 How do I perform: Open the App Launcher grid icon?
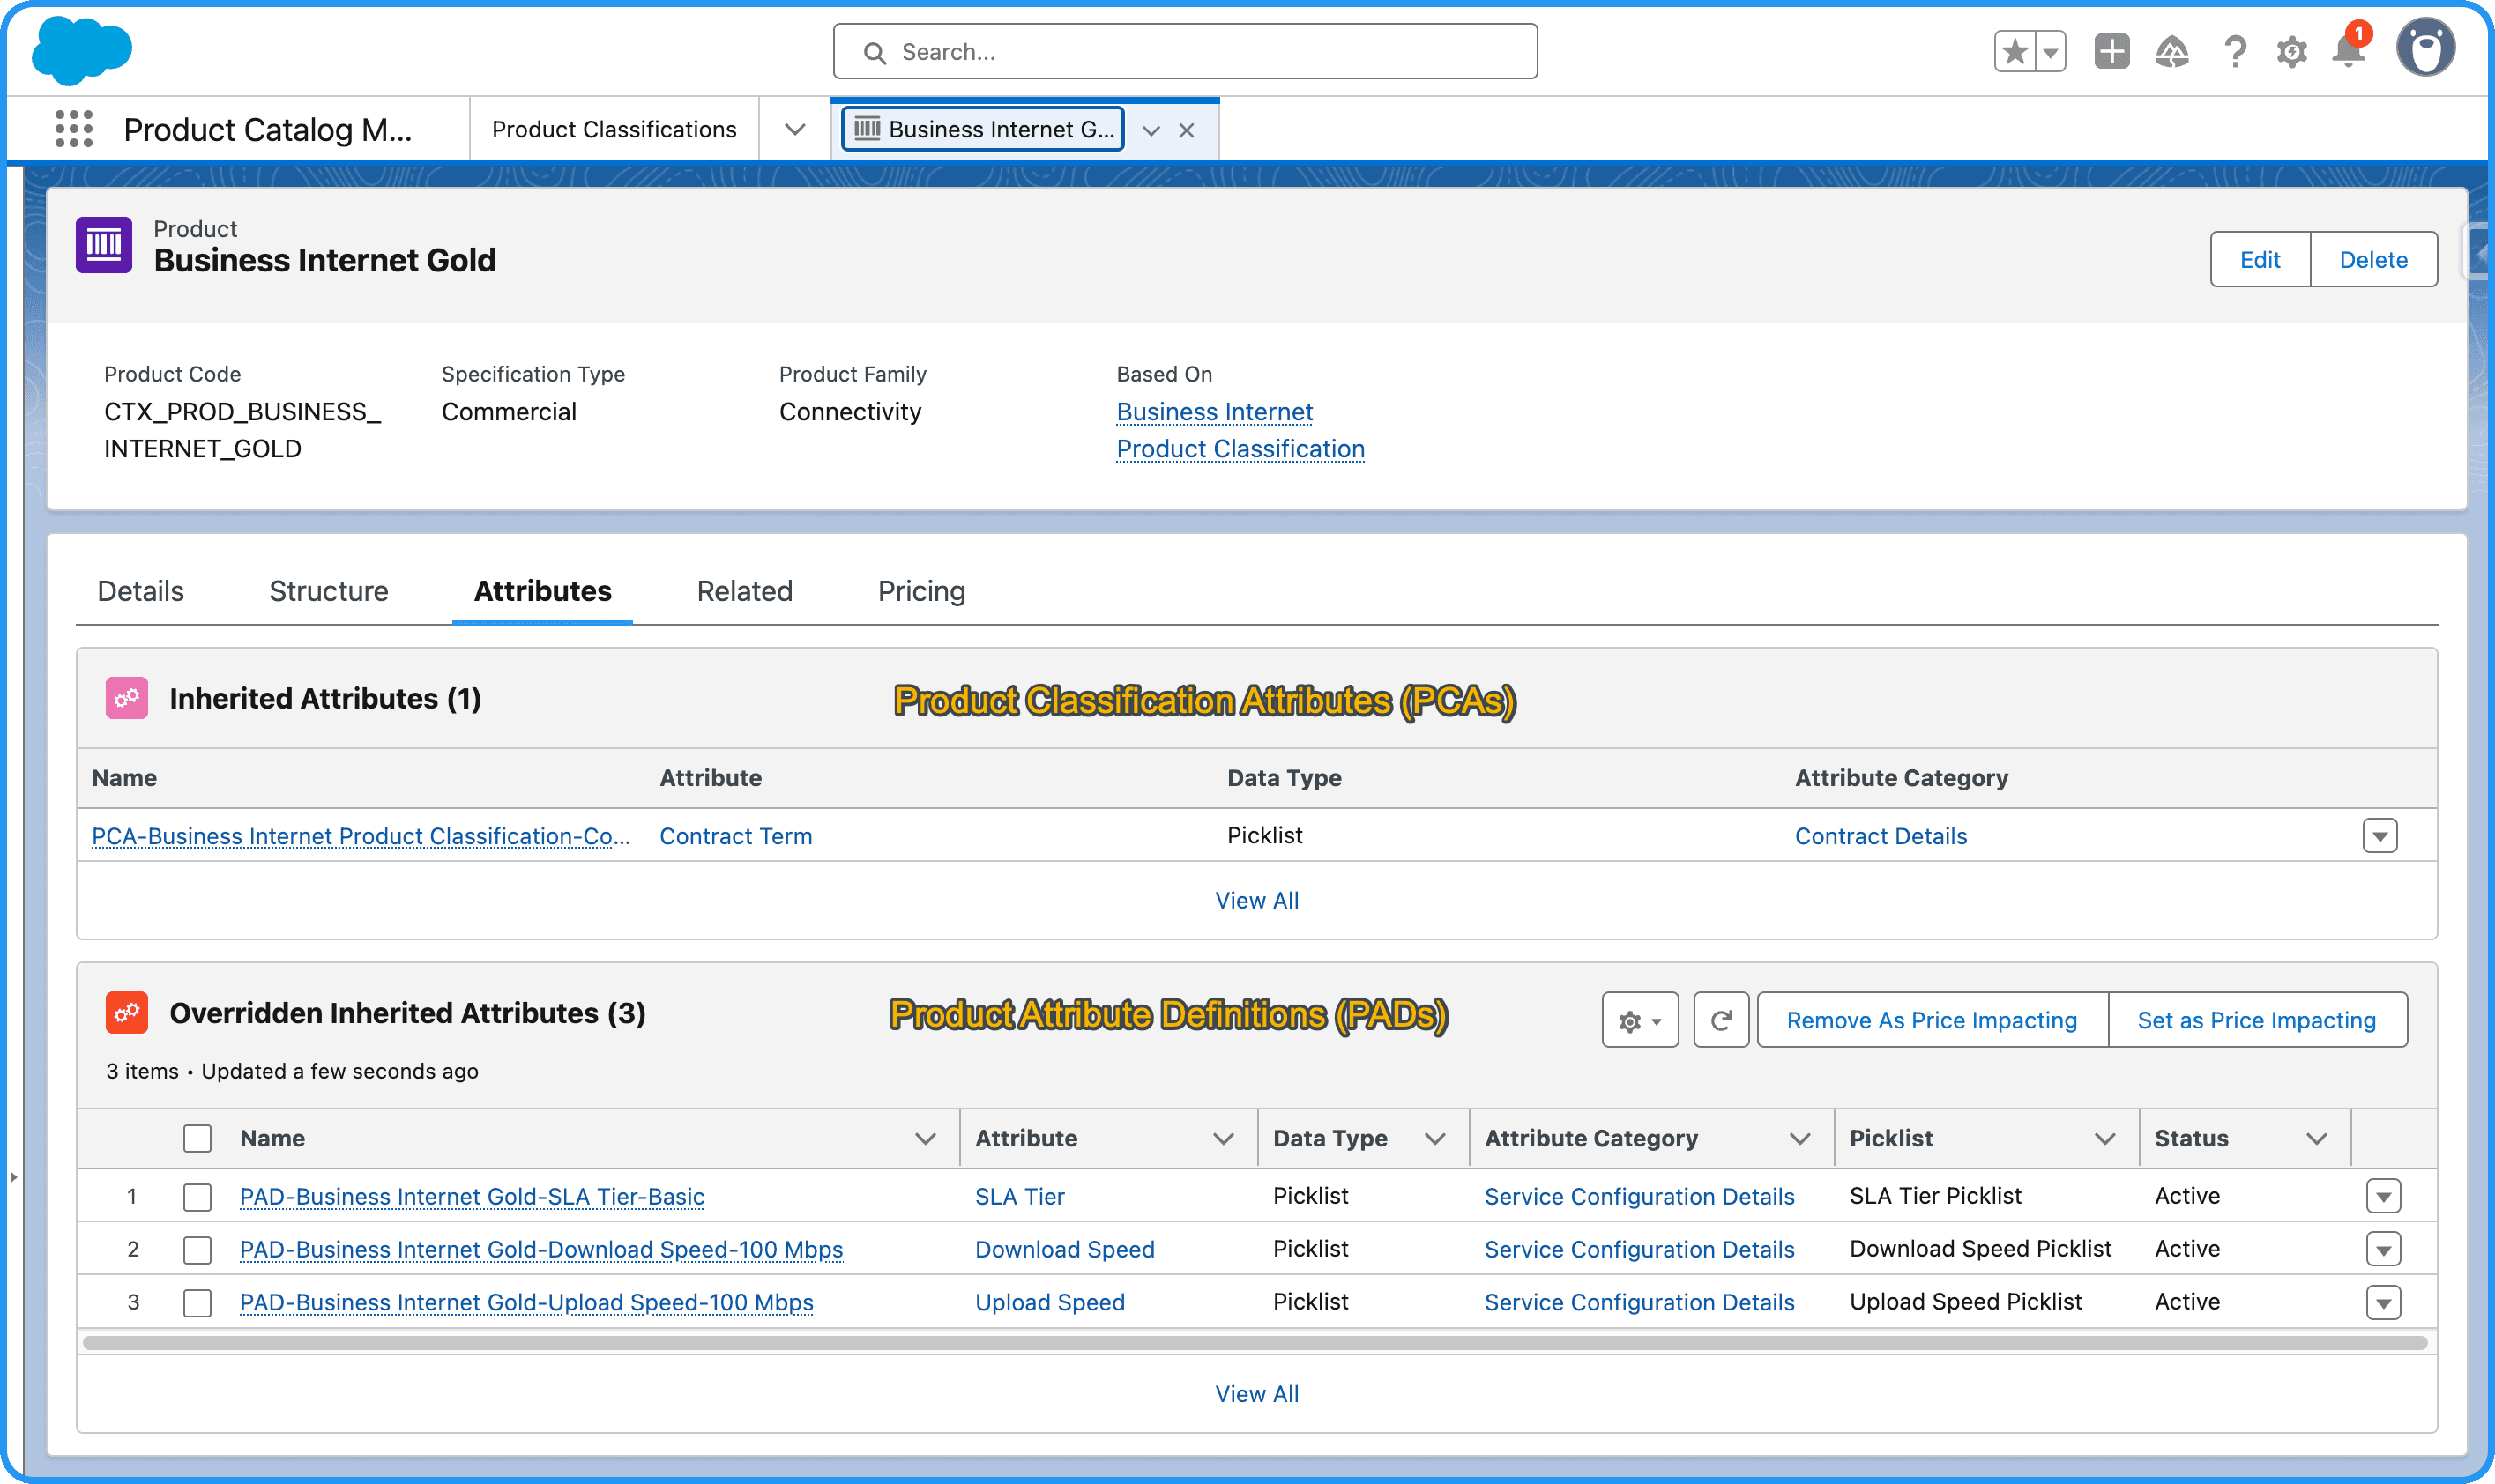(74, 129)
